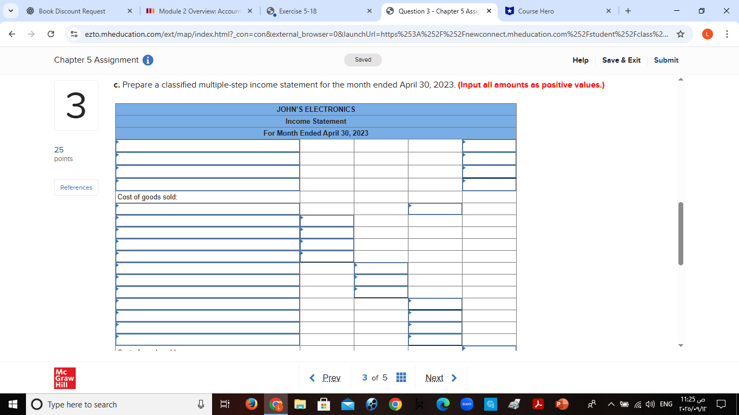Click the People icon in the taskbar
The height and width of the screenshot is (415, 739).
click(x=593, y=404)
